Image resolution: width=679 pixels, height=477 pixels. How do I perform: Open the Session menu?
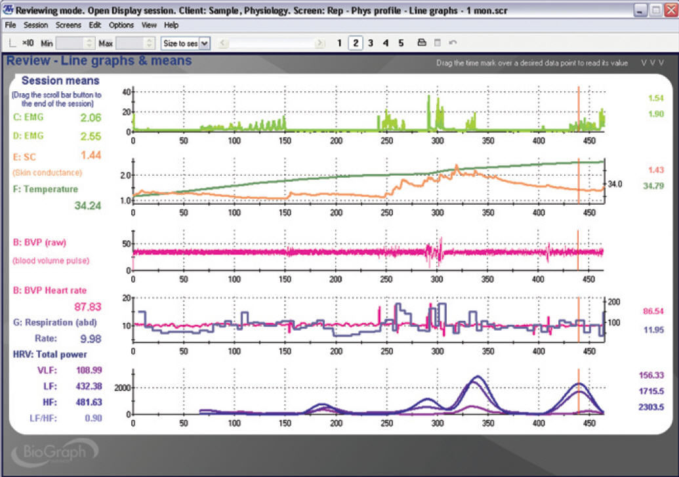[36, 25]
